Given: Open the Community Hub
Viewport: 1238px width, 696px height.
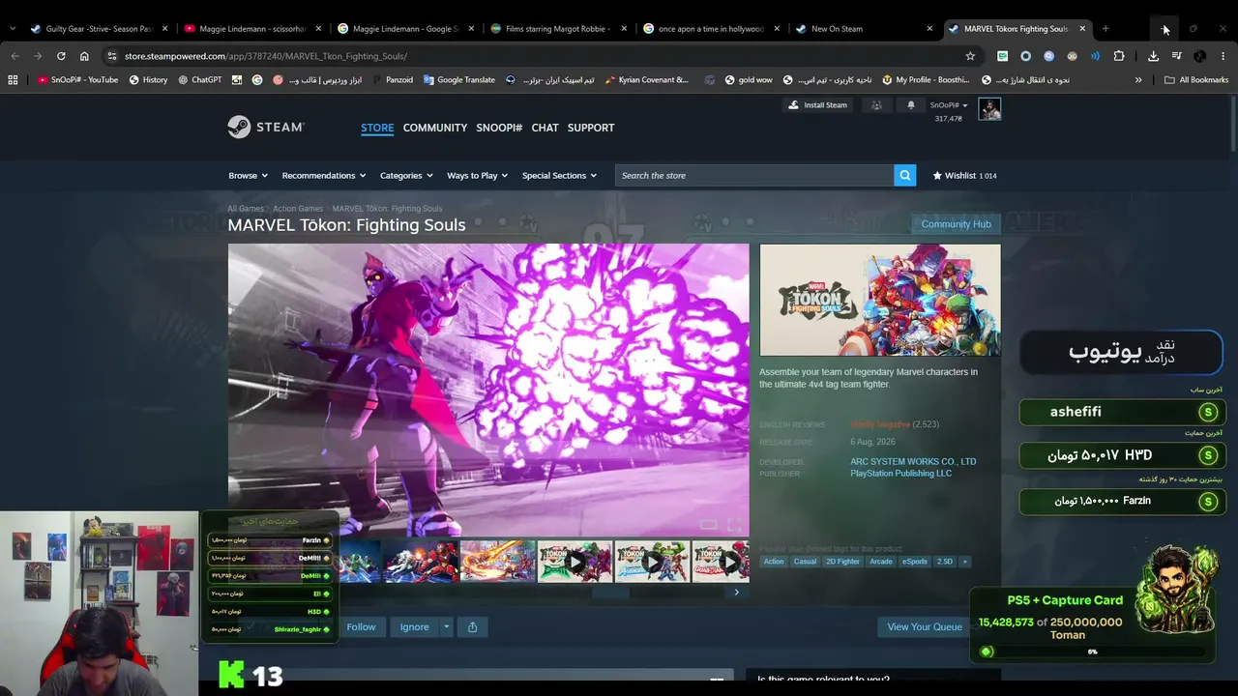Looking at the screenshot, I should pyautogui.click(x=956, y=224).
